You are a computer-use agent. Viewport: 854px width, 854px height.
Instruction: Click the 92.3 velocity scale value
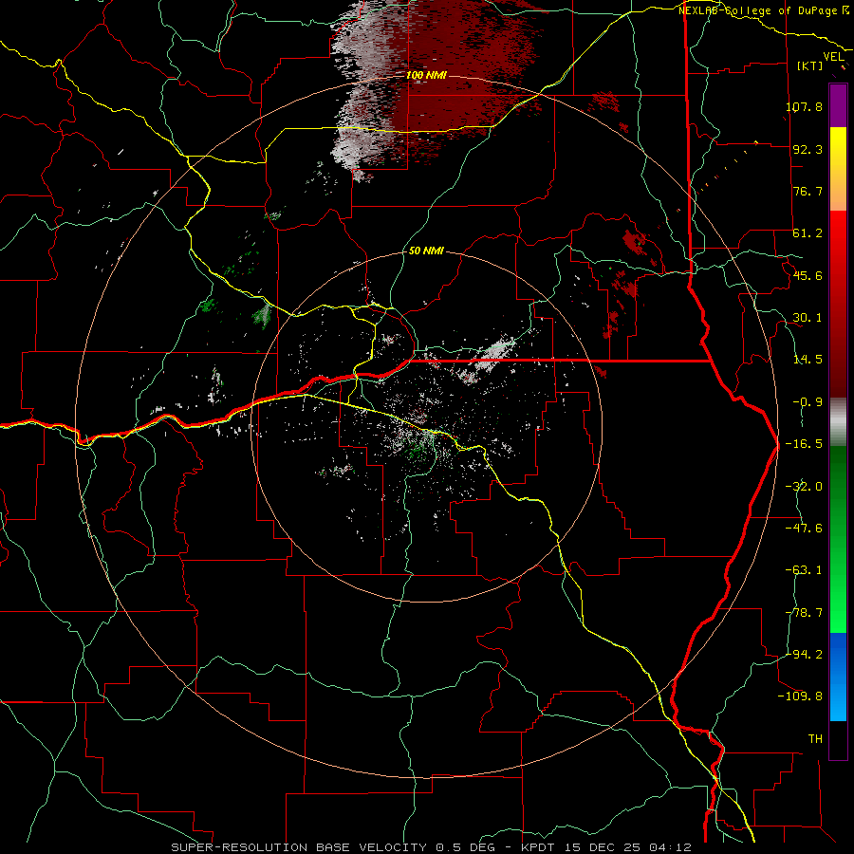[808, 149]
